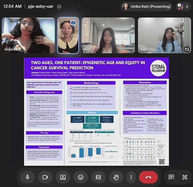Click the meeting code pja-azby-uar
Image resolution: width=193 pixels, height=187 pixels.
pyautogui.click(x=41, y=6)
